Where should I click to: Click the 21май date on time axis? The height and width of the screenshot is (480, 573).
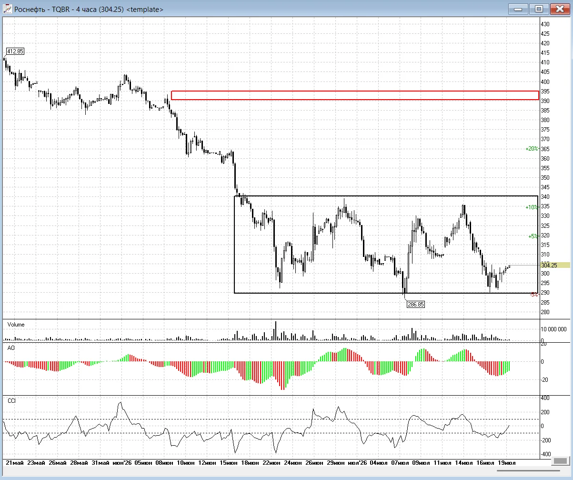click(14, 462)
